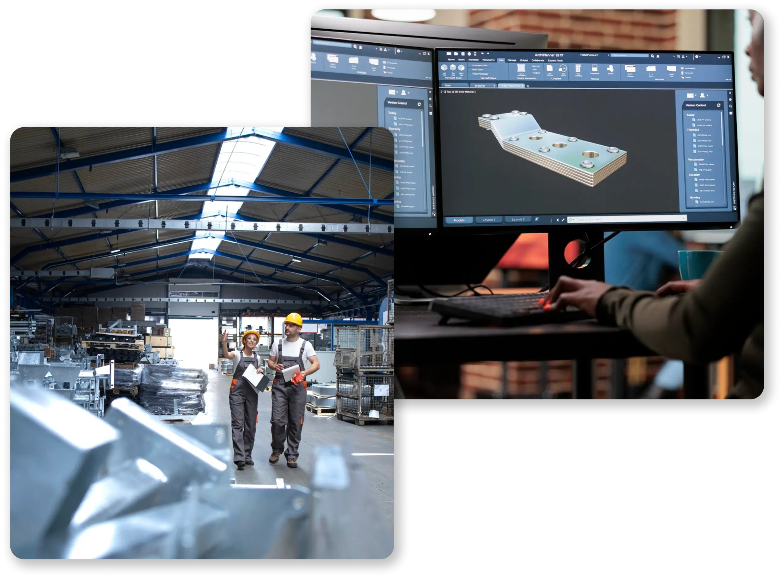Toggle the Sketches History sidebar panel
This screenshot has height=578, width=782.
pos(734,192)
